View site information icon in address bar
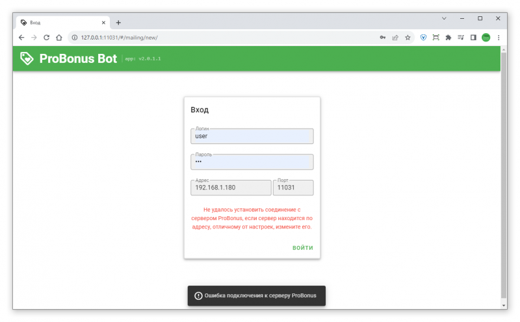The image size is (520, 322). coord(75,38)
